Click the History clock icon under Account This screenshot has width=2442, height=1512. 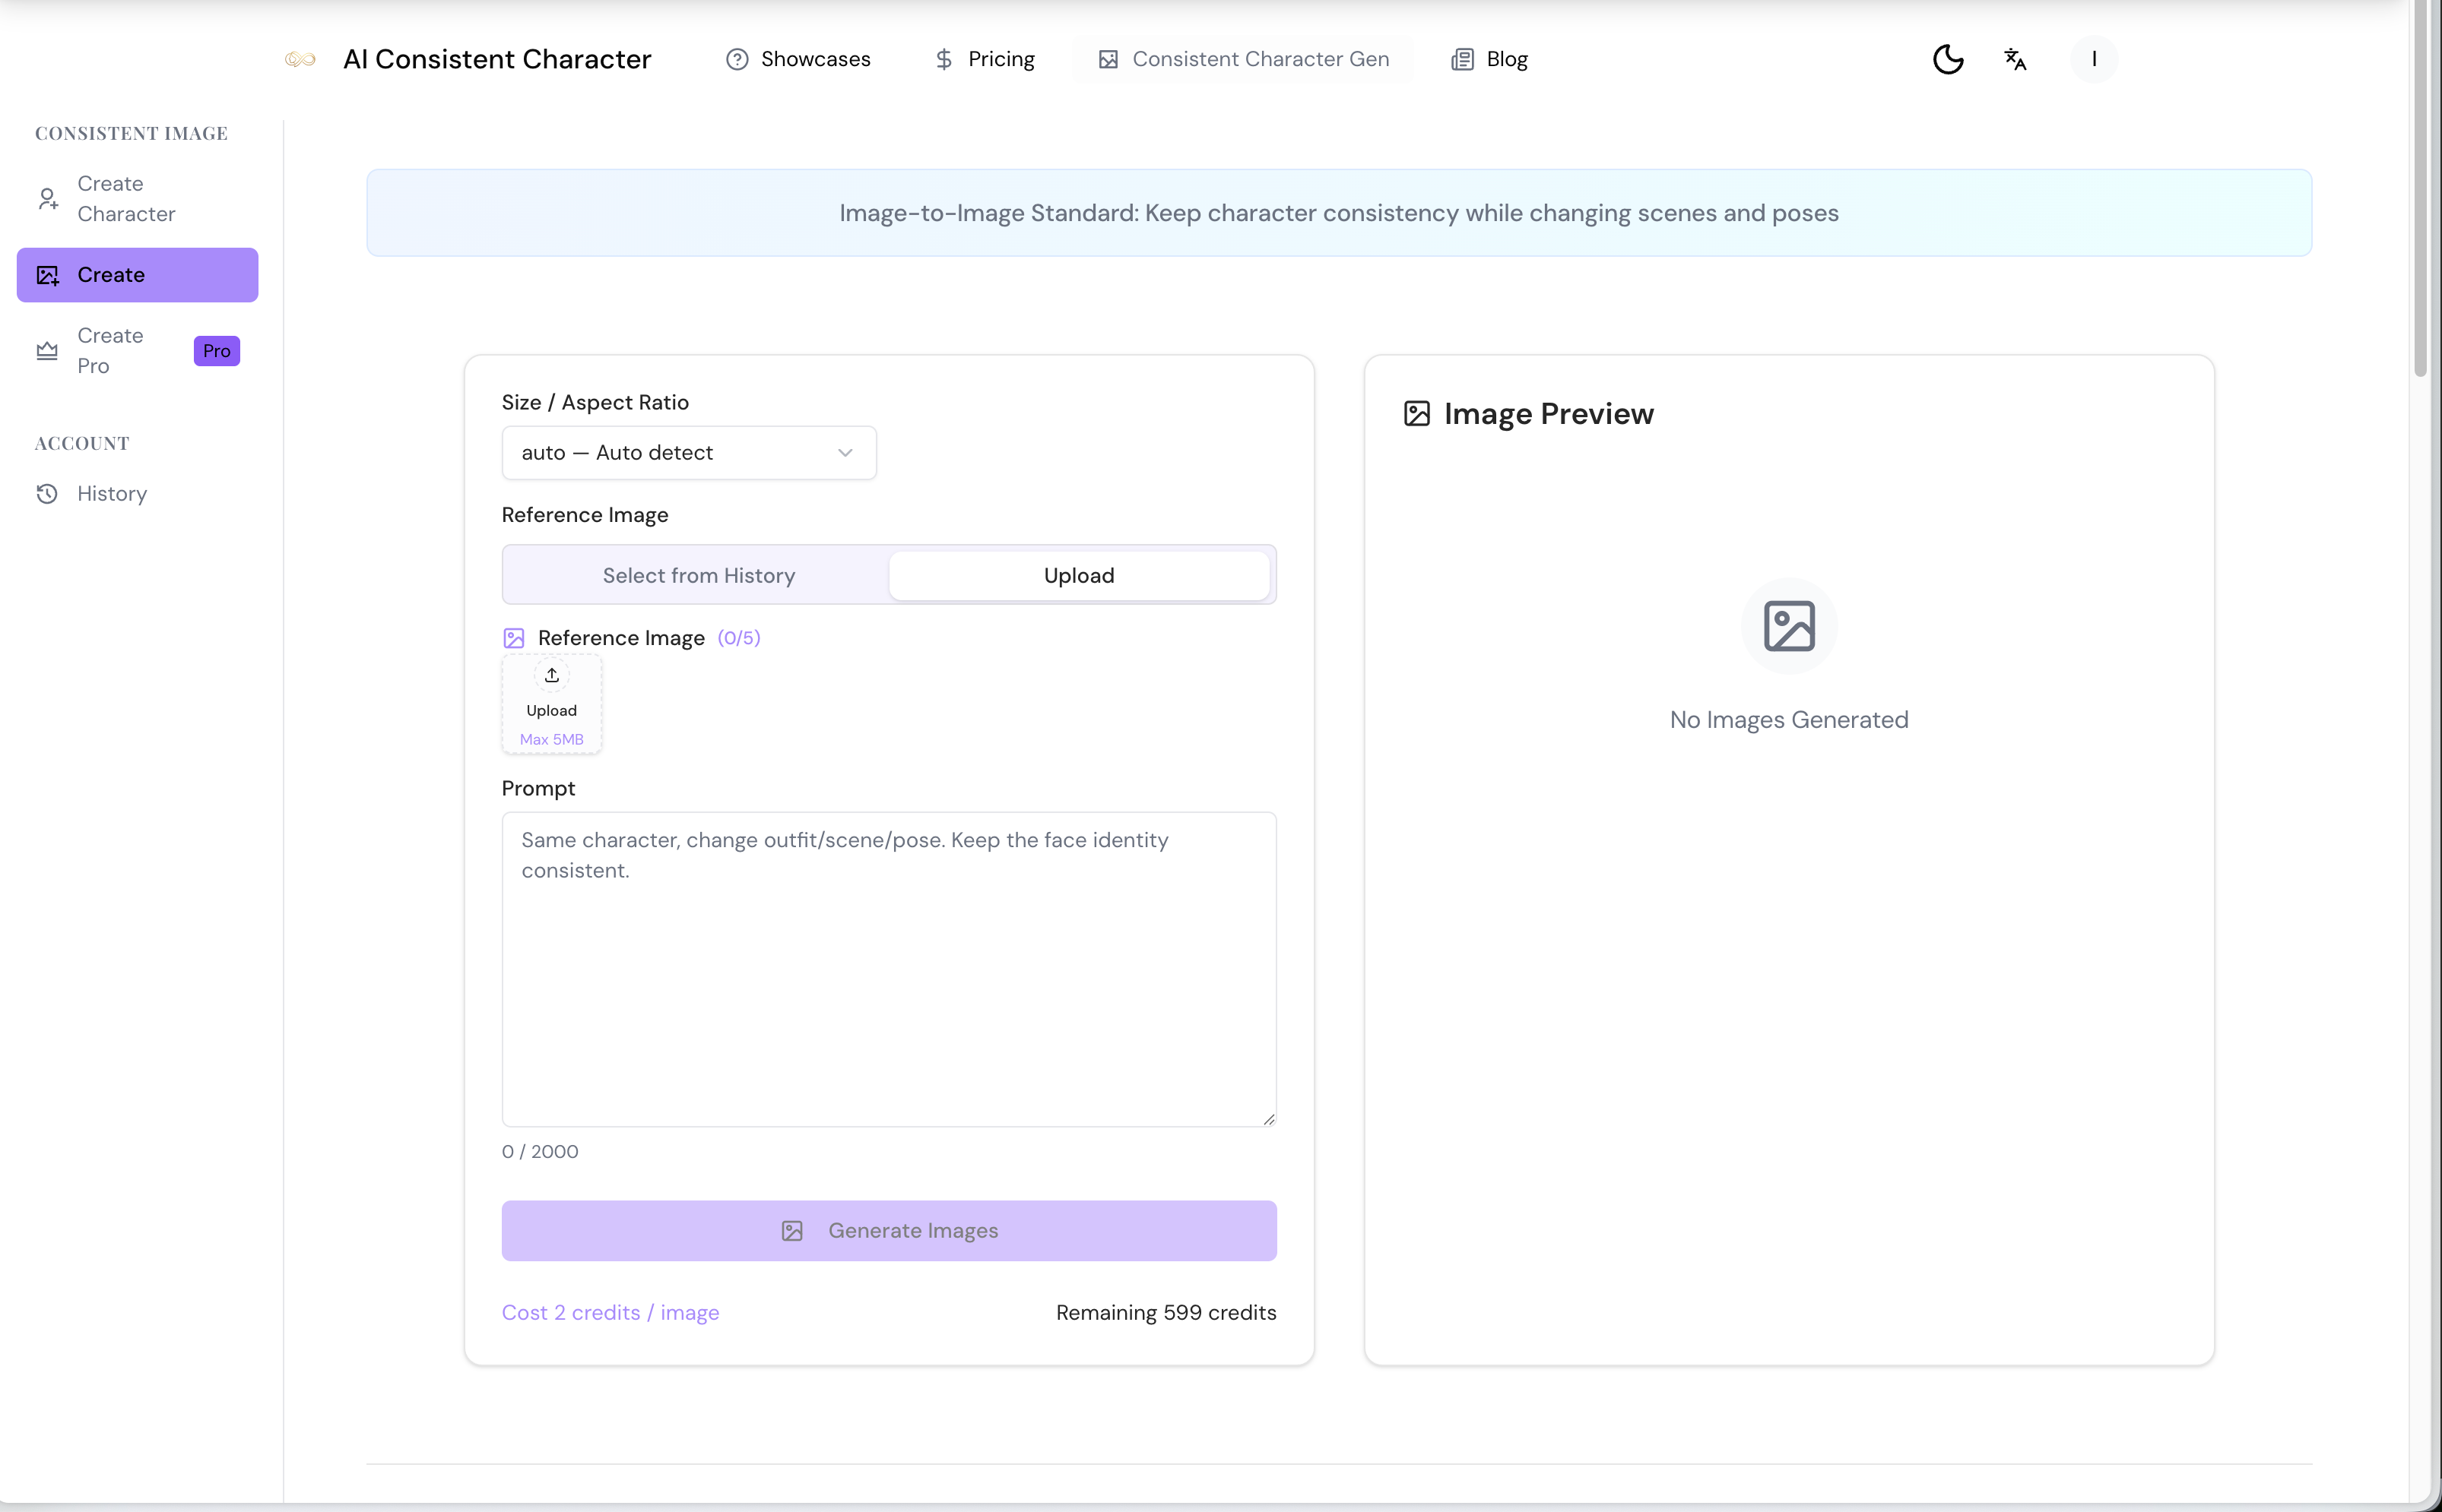coord(47,493)
